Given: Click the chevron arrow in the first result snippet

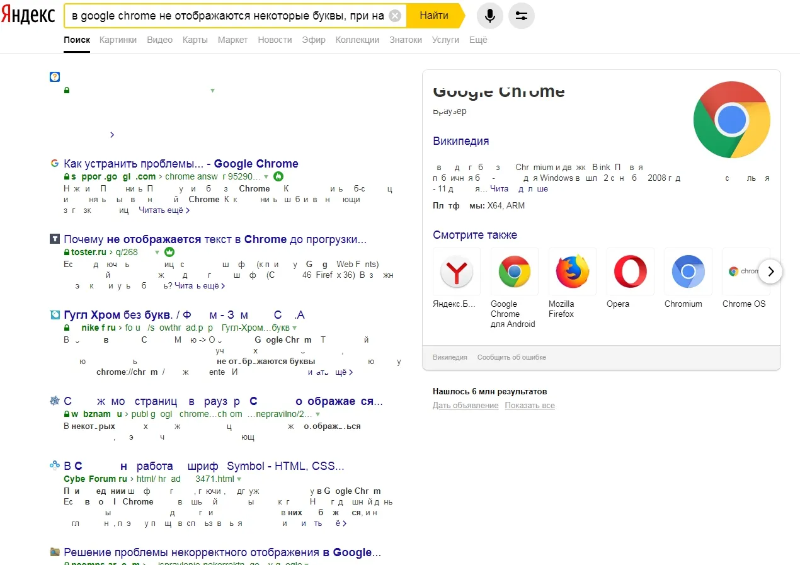Looking at the screenshot, I should coord(112,135).
